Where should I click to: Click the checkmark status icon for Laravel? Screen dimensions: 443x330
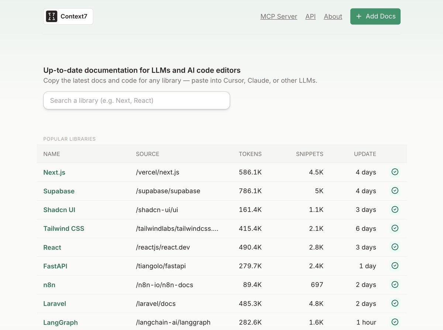tap(395, 303)
